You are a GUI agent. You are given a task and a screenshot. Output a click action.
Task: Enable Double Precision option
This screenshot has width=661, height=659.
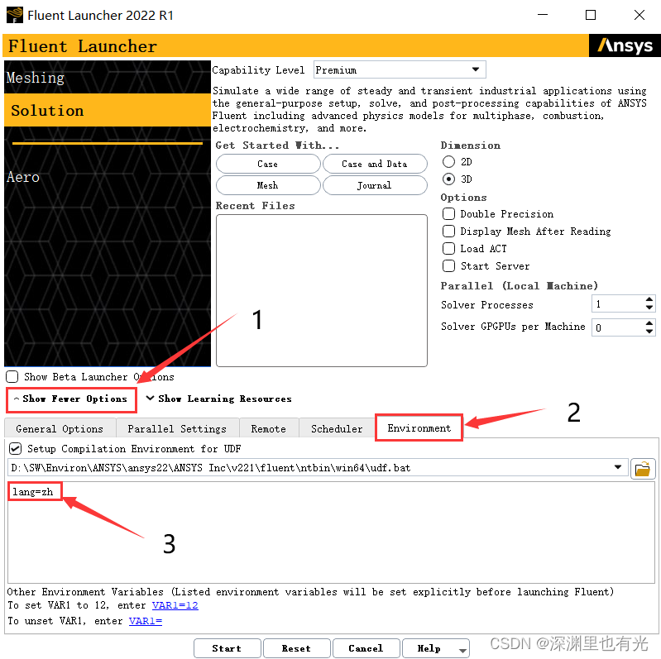[x=449, y=213]
